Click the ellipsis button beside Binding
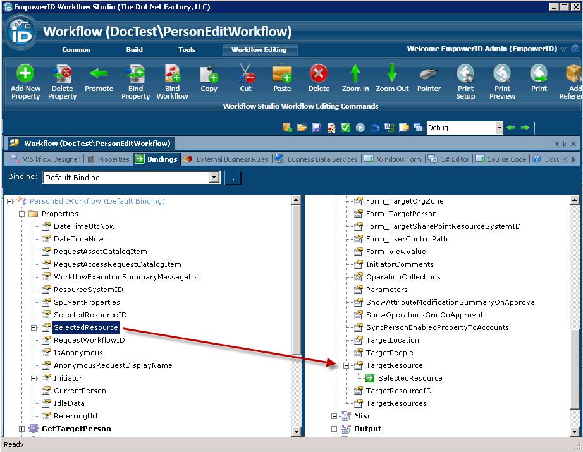The image size is (583, 452). pyautogui.click(x=233, y=178)
